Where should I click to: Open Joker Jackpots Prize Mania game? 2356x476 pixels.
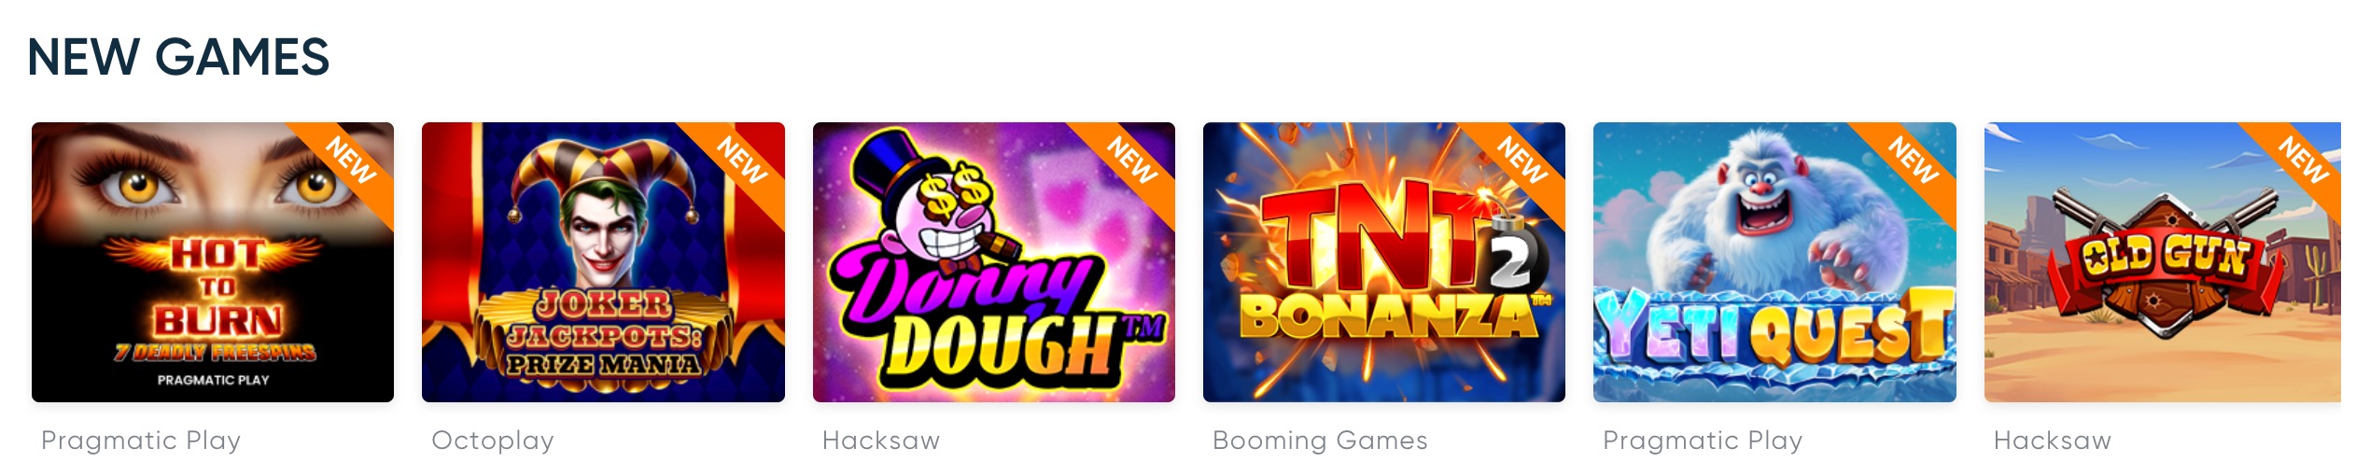click(x=603, y=262)
